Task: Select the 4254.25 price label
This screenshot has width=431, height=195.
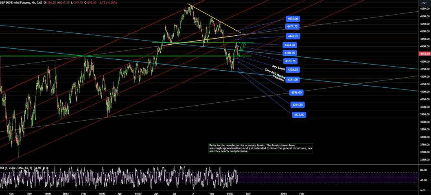Action: click(x=298, y=105)
